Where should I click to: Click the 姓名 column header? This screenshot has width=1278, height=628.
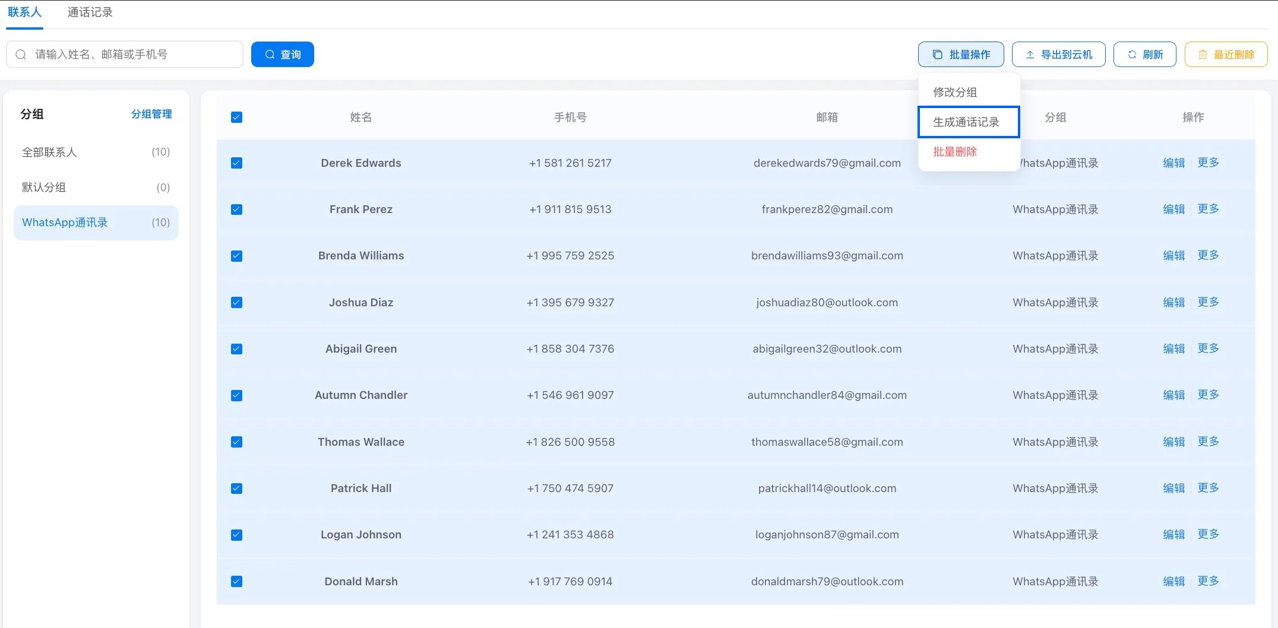tap(361, 118)
